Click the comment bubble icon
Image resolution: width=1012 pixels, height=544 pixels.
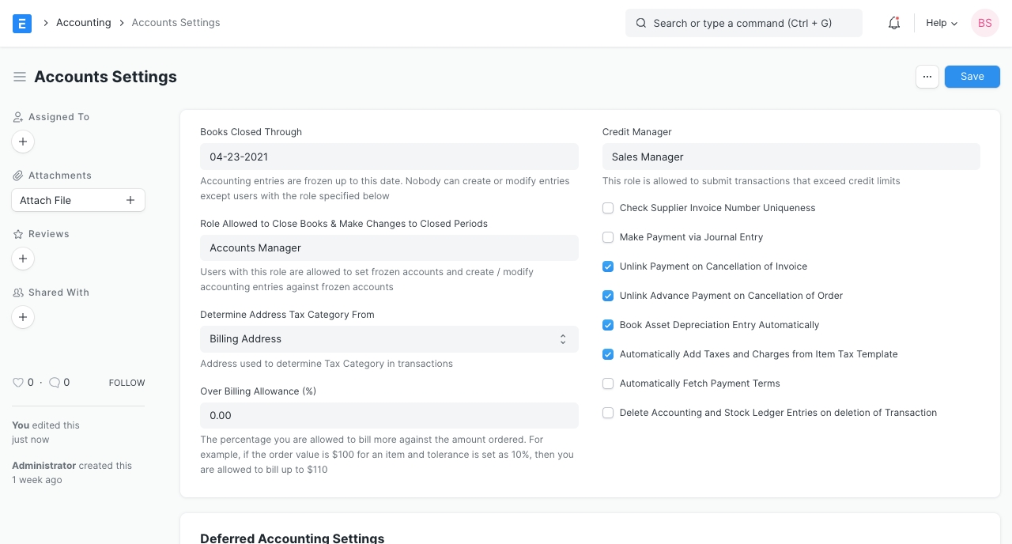[x=55, y=383]
